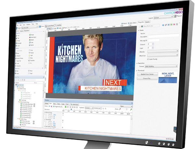The width and height of the screenshot is (195, 149).
Task: Open the Effect In dropdown
Action: pyautogui.click(x=163, y=51)
